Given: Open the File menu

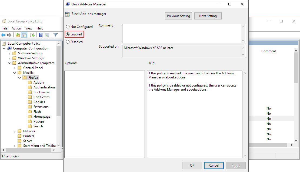Looking at the screenshot, I should tap(5, 28).
